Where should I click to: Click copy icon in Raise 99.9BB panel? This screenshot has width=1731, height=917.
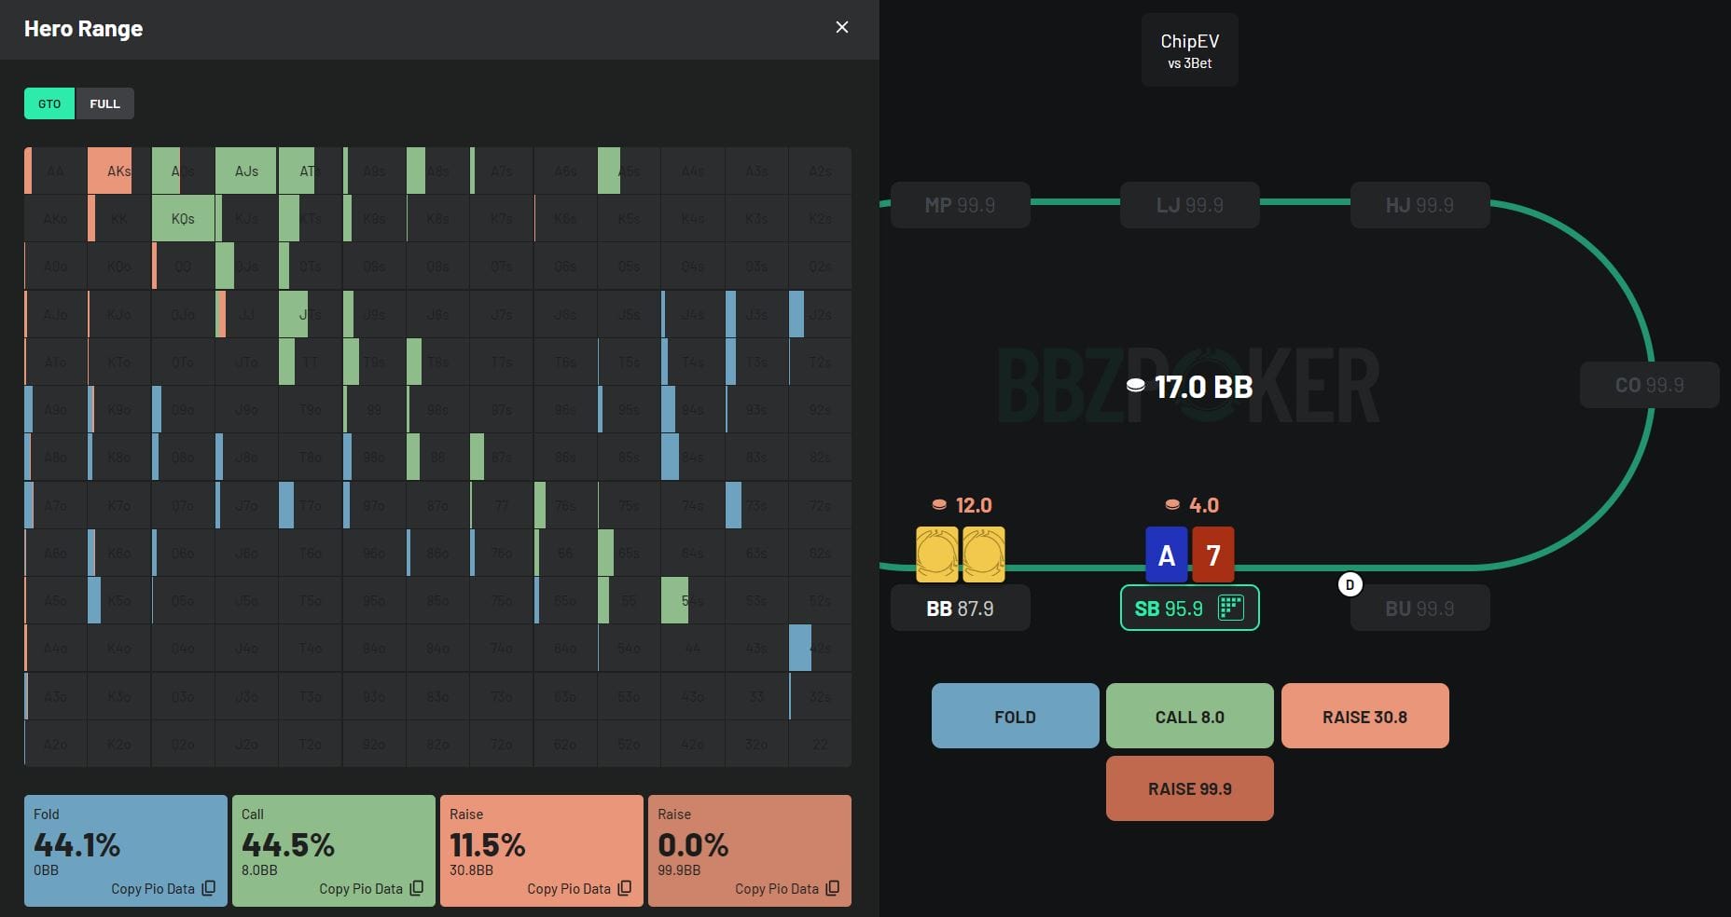(833, 888)
